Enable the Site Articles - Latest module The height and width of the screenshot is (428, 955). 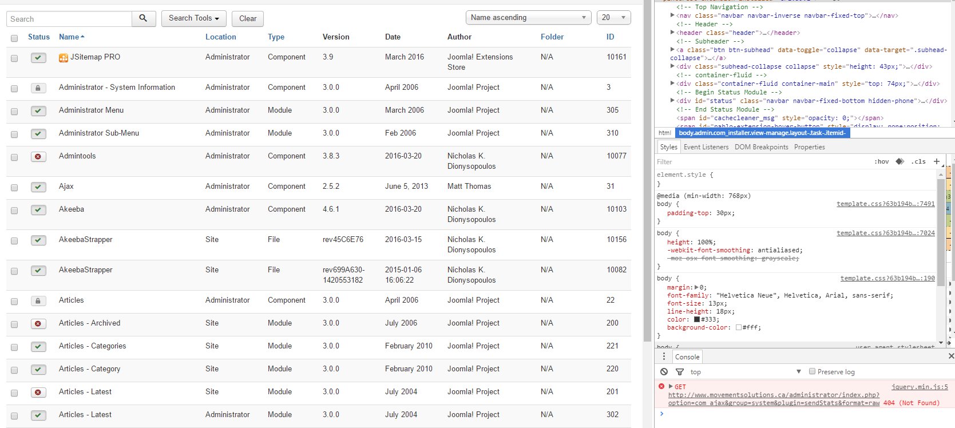(x=38, y=393)
